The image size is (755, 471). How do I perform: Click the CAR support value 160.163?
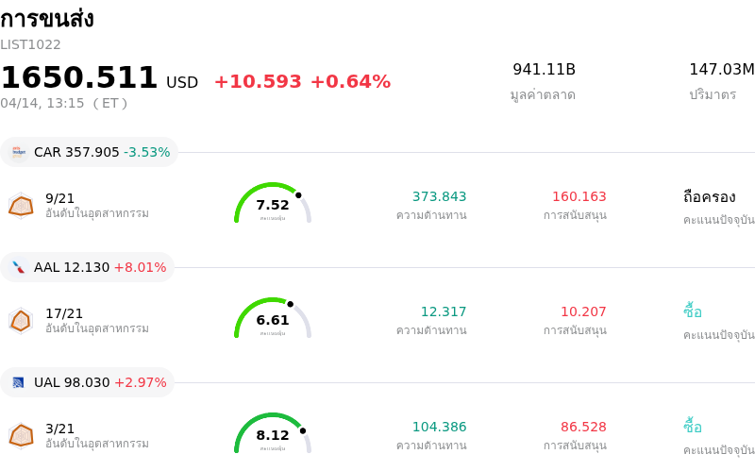tap(579, 196)
